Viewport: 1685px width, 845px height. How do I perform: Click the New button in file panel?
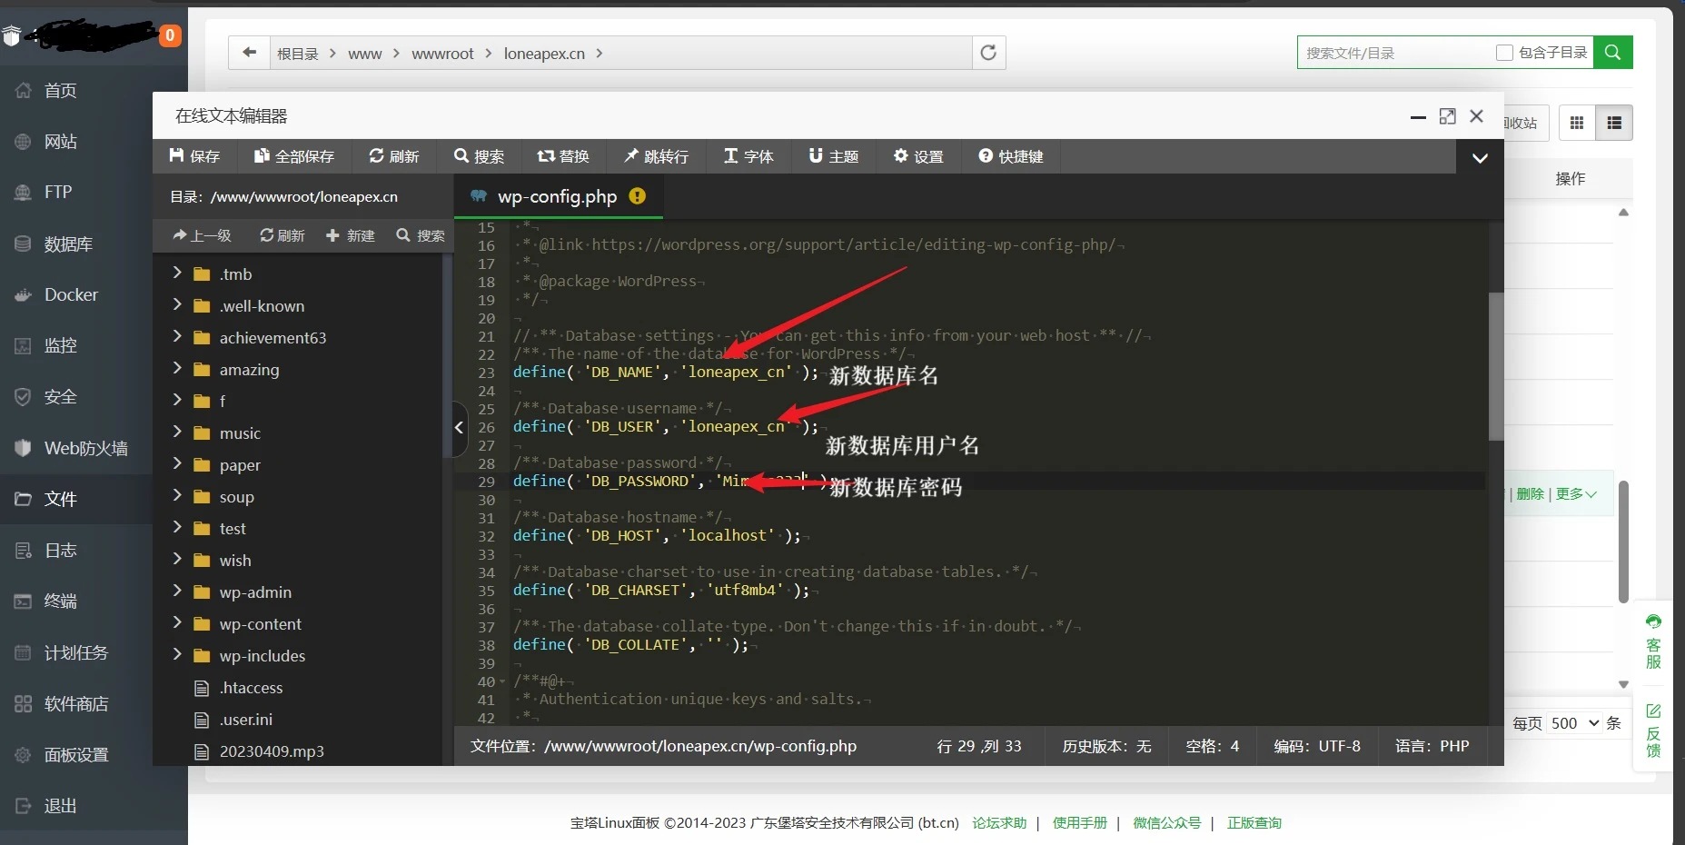pos(351,235)
